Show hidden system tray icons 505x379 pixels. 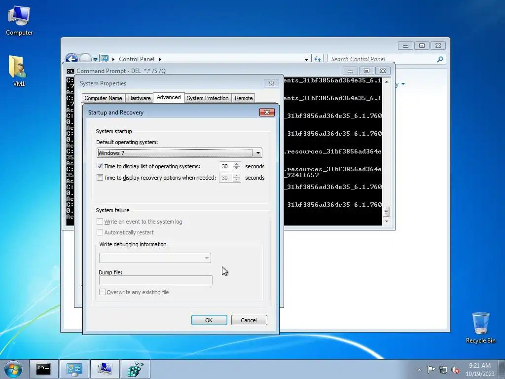tap(419, 370)
